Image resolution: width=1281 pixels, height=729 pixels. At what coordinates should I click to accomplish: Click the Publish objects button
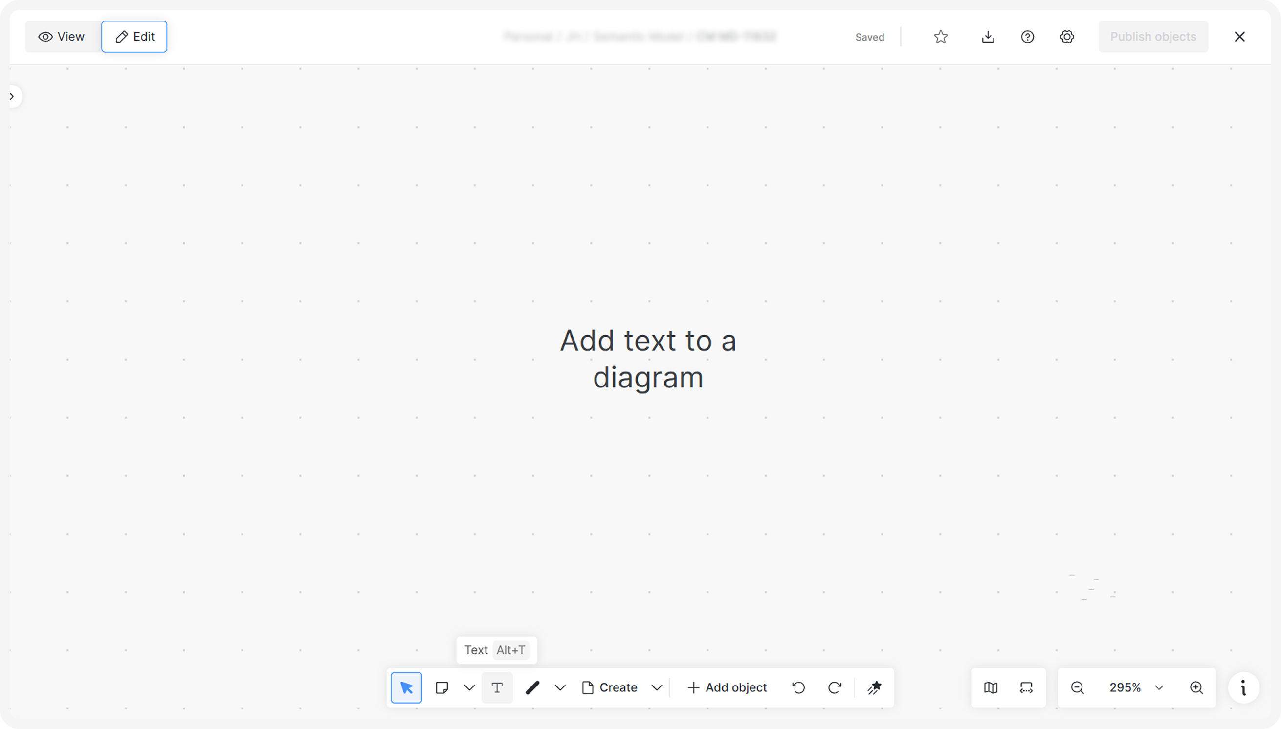coord(1153,37)
